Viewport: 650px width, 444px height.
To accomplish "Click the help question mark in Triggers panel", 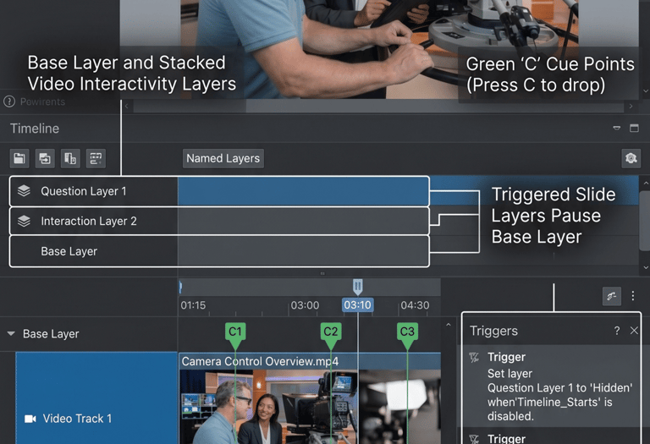I will coord(617,331).
